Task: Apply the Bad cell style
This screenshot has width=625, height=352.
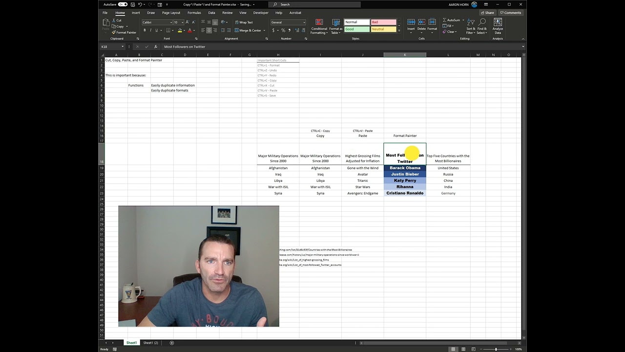Action: (x=383, y=22)
